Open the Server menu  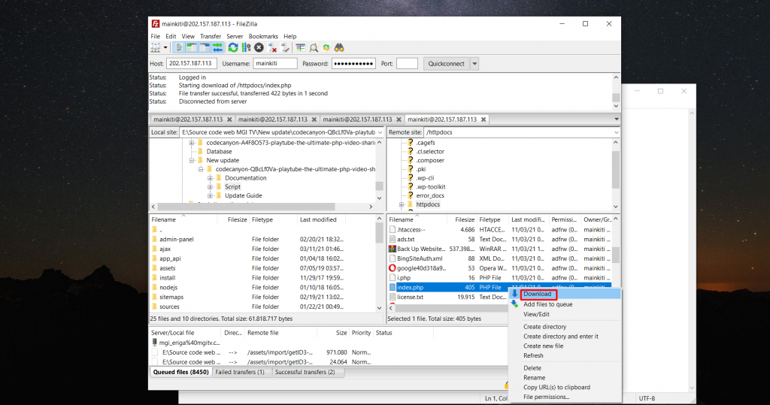[235, 36]
